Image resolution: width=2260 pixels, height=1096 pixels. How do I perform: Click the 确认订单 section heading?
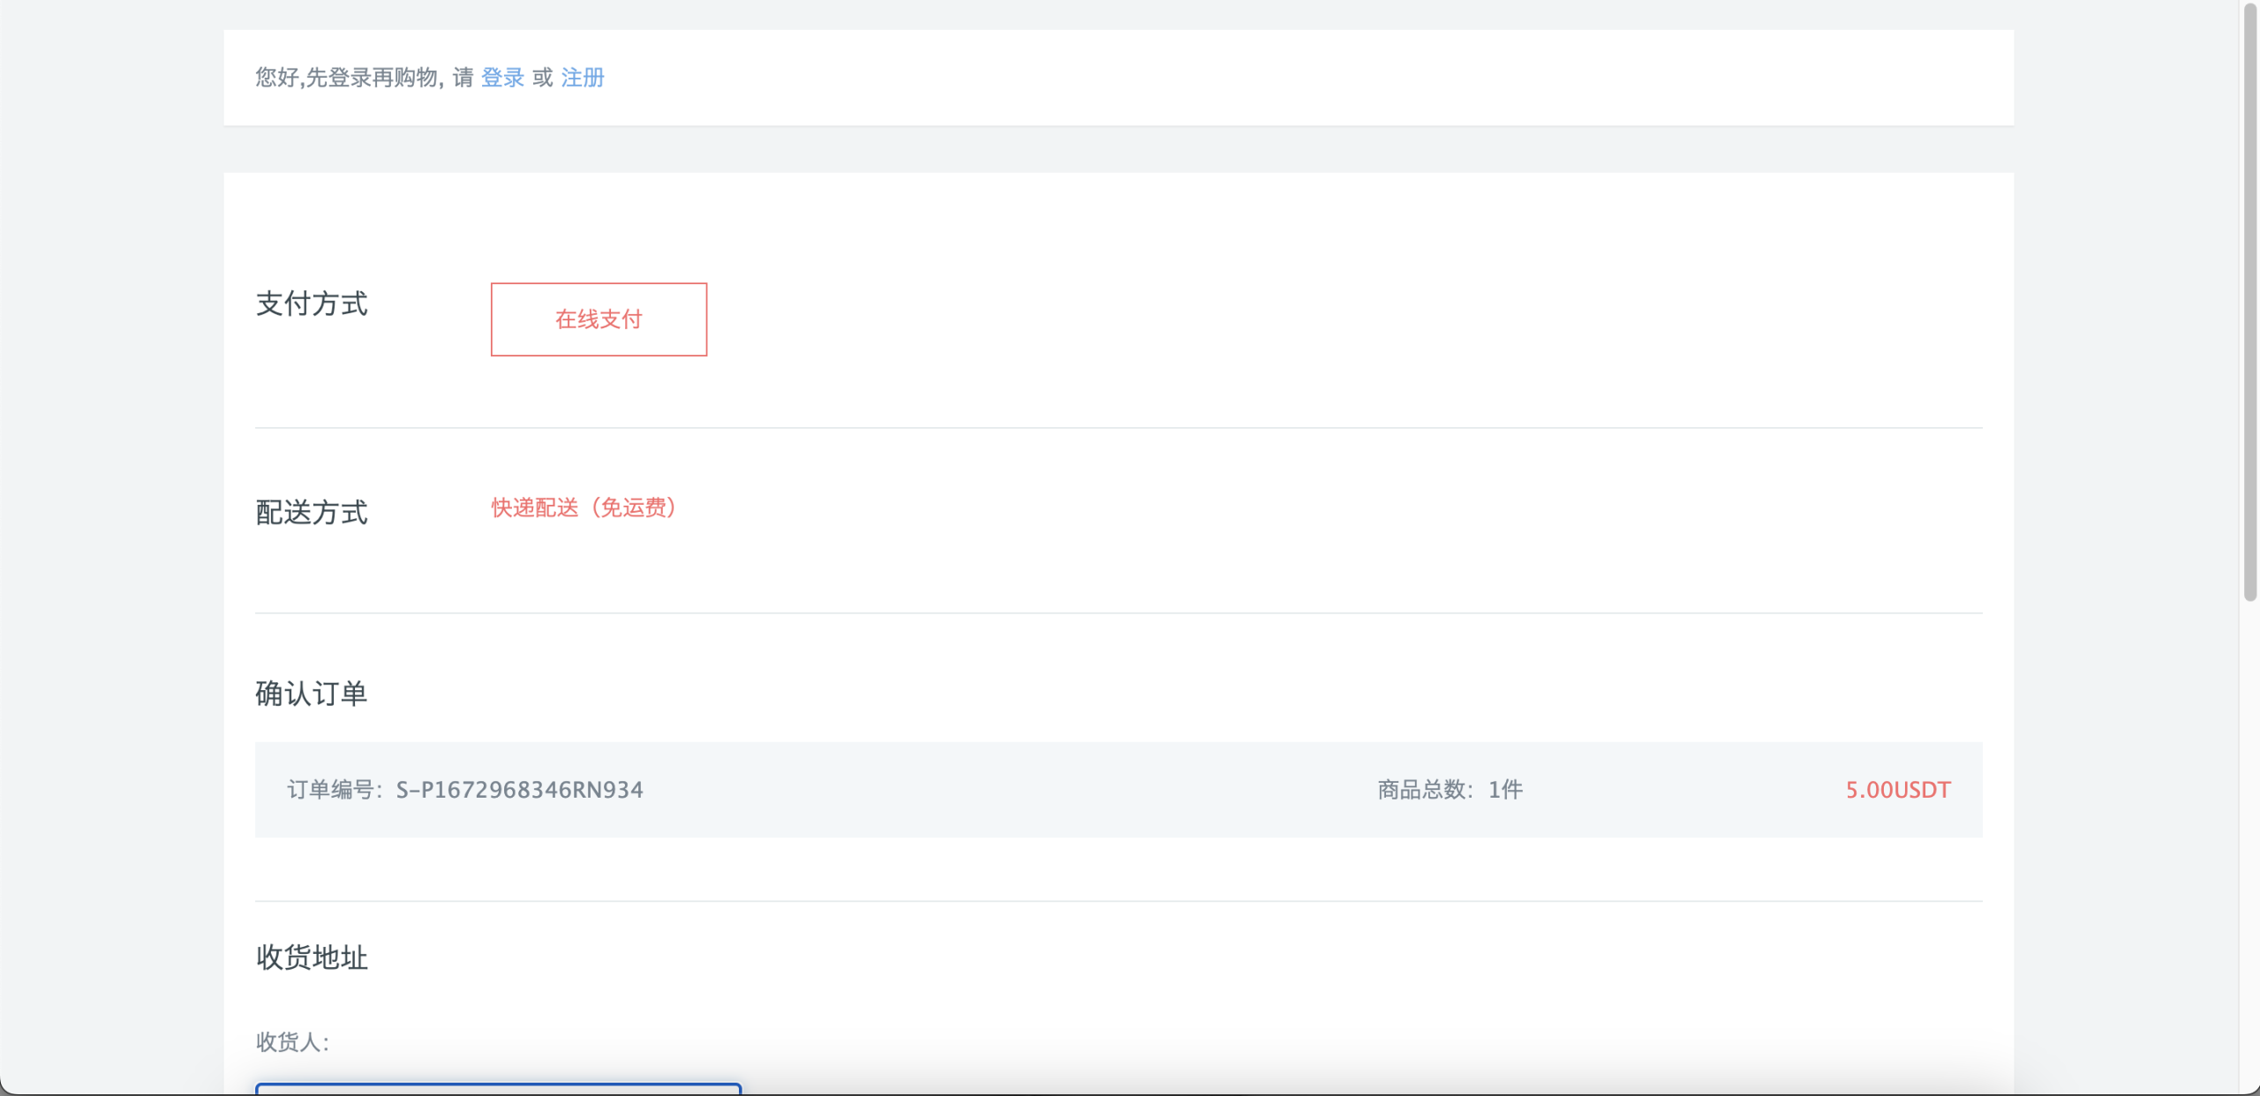tap(312, 694)
